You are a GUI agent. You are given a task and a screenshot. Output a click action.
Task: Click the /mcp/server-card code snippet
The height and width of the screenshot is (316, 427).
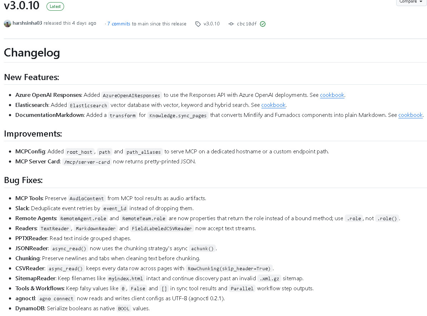click(87, 162)
